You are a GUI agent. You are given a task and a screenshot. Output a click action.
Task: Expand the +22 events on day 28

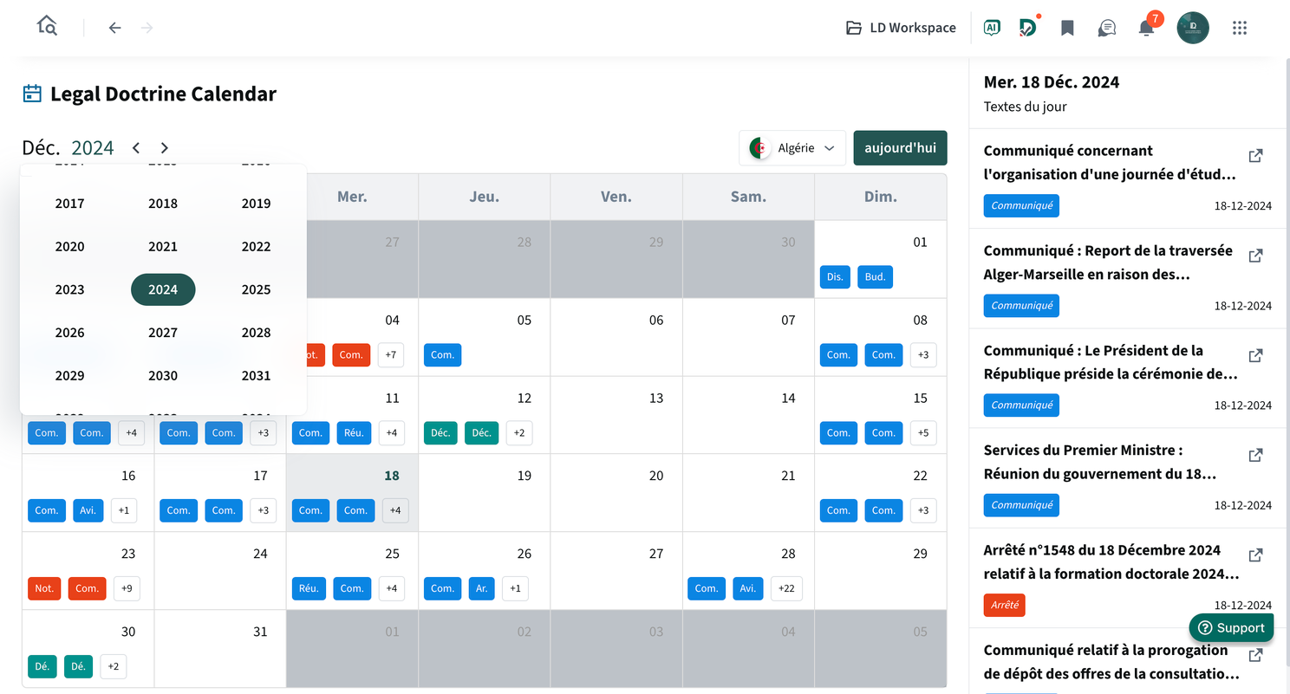click(x=786, y=588)
